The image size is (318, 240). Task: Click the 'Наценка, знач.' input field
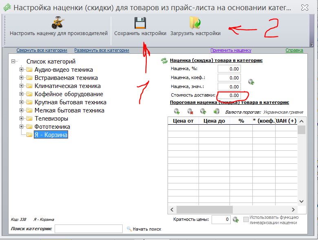tap(229, 87)
